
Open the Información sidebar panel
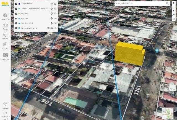click(5, 17)
